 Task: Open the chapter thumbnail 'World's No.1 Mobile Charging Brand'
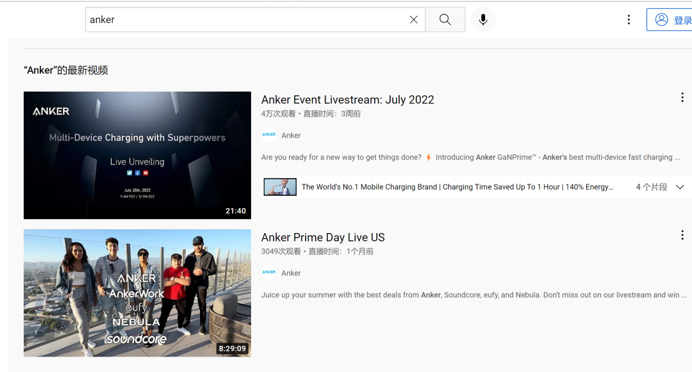pos(280,187)
